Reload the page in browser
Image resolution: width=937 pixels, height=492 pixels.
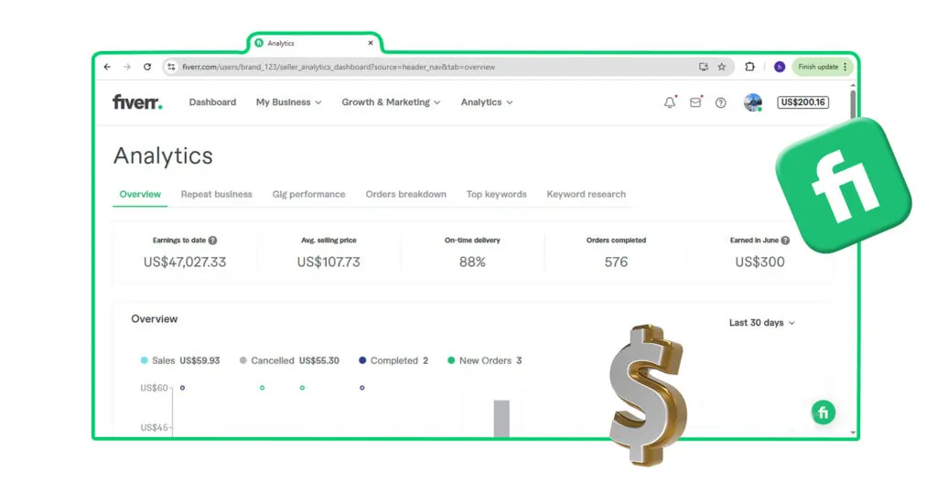pos(147,67)
